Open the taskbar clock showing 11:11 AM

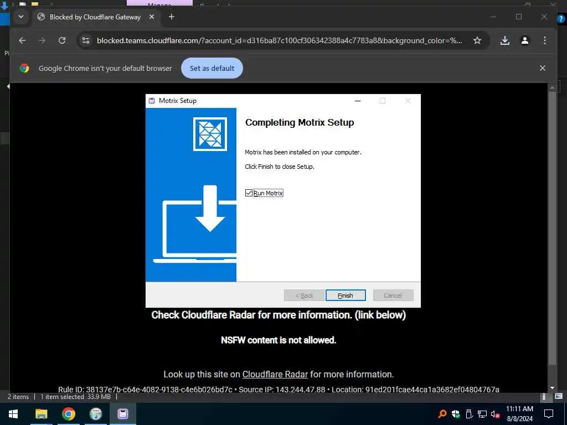coord(519,414)
